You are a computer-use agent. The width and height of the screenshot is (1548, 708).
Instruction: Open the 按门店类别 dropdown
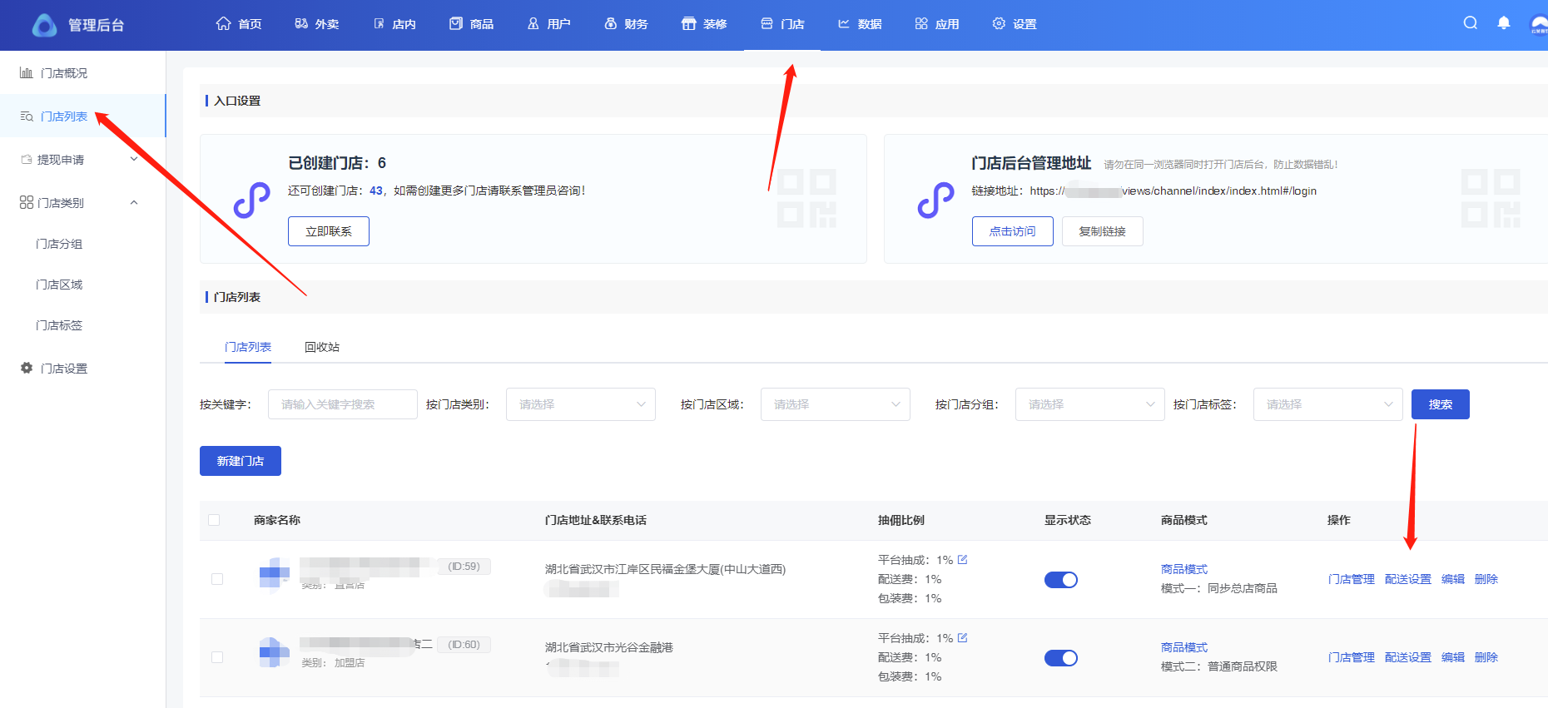tap(580, 404)
